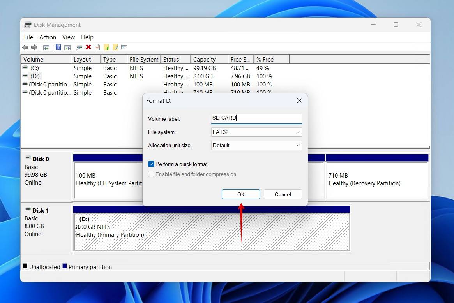Open the File menu
This screenshot has height=303, width=454.
point(28,37)
